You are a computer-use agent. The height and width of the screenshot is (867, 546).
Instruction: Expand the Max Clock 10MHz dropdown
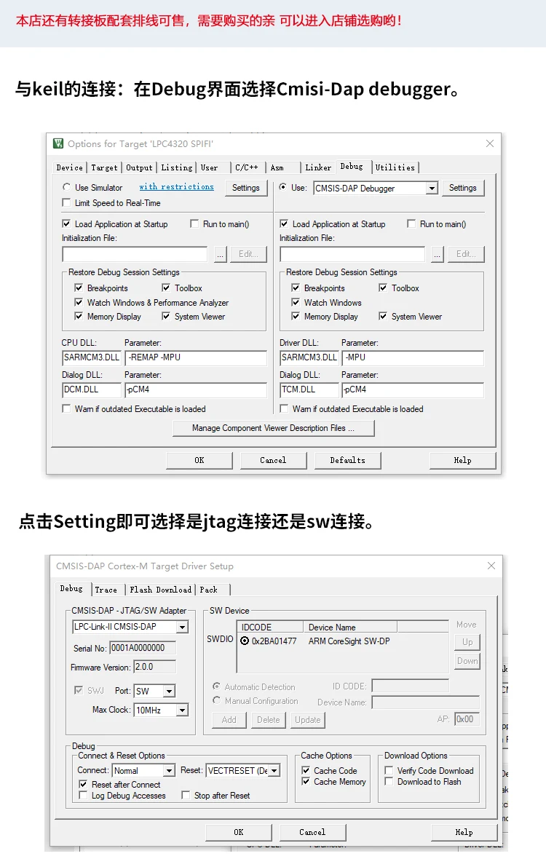[x=182, y=710]
